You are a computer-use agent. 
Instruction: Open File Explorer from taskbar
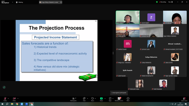point(12,104)
